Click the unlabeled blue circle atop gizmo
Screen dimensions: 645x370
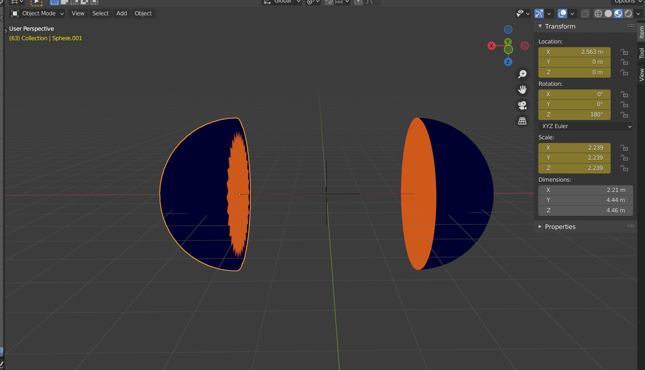(x=508, y=29)
